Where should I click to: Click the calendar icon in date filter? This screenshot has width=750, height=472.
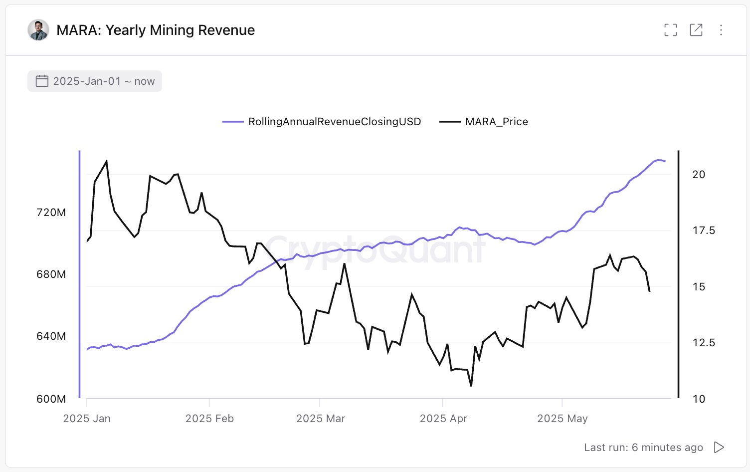(42, 81)
